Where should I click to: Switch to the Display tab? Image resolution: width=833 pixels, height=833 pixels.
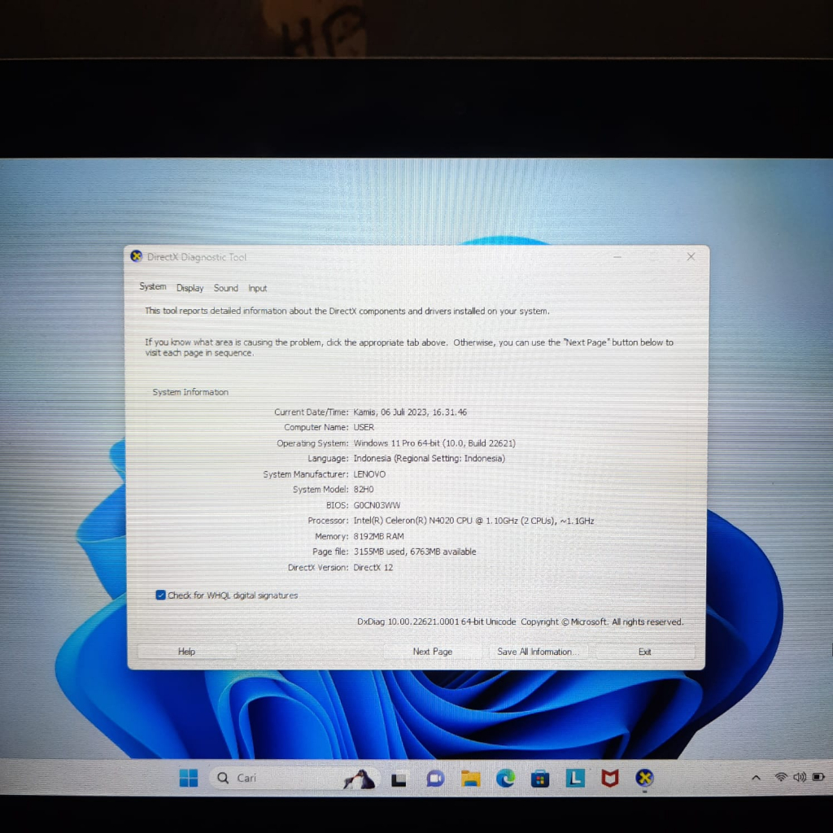pos(190,288)
